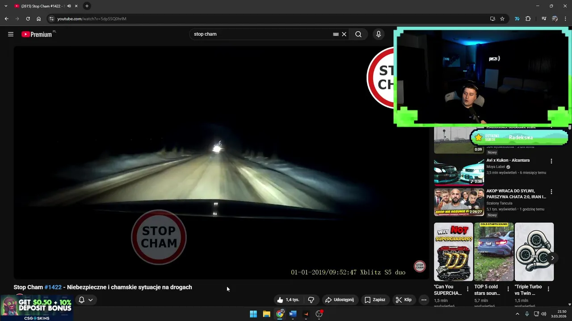
Task: Open the 7TV extension icon
Action: click(x=517, y=19)
